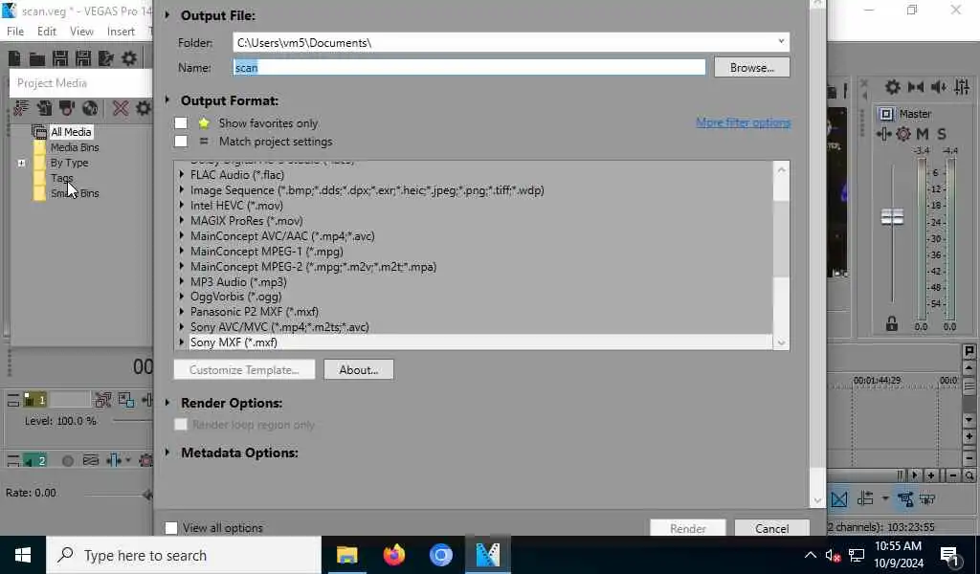Open Master FX red gear icon
This screenshot has height=574, width=980.
(x=903, y=134)
